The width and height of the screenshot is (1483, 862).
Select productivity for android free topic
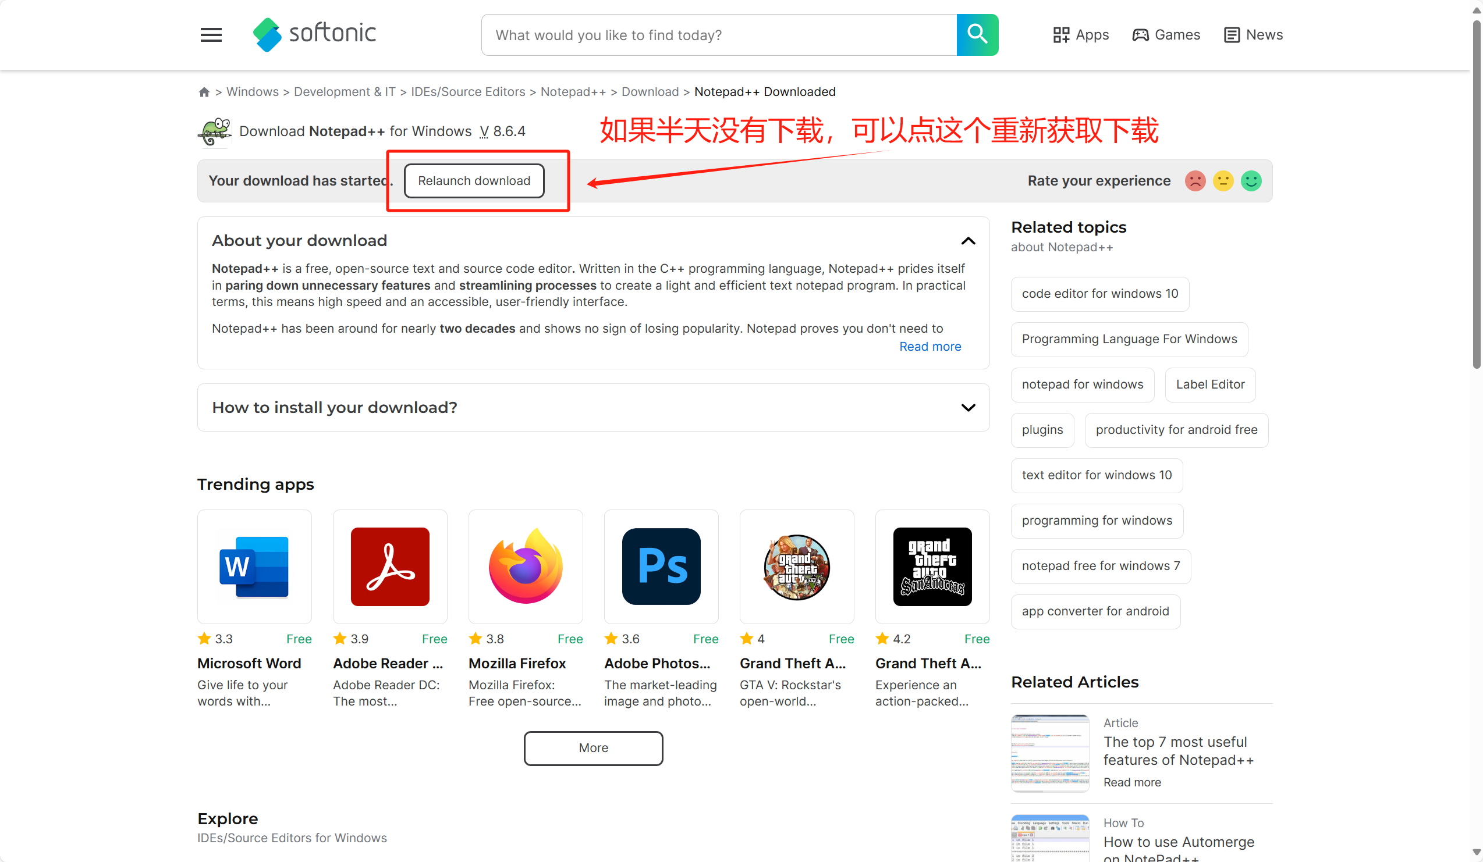[1176, 430]
